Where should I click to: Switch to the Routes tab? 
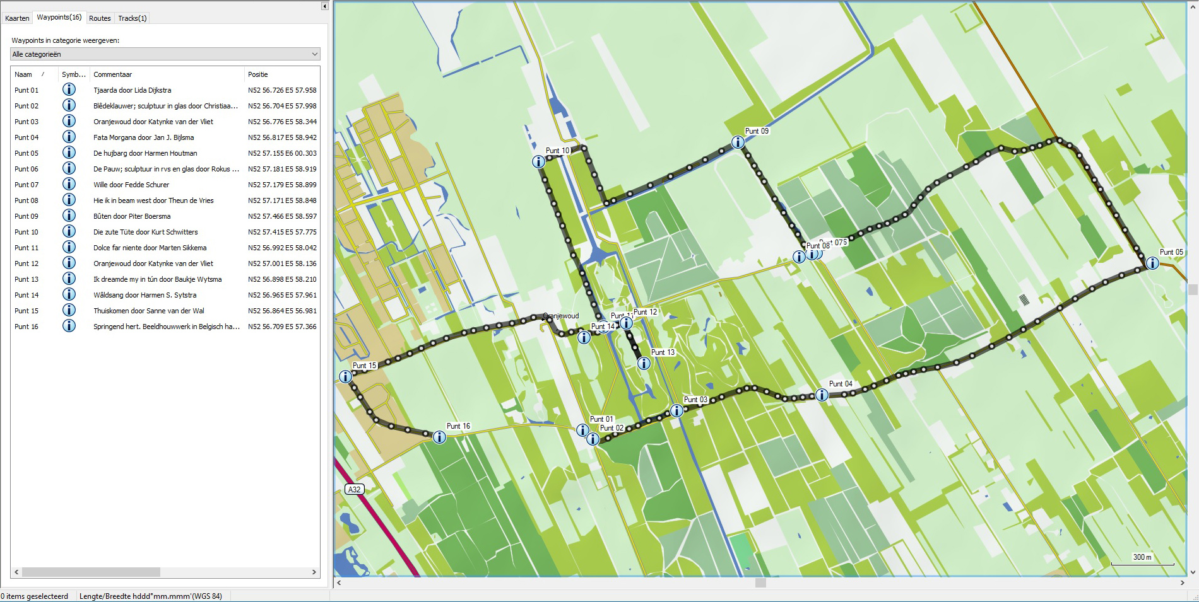[x=100, y=18]
